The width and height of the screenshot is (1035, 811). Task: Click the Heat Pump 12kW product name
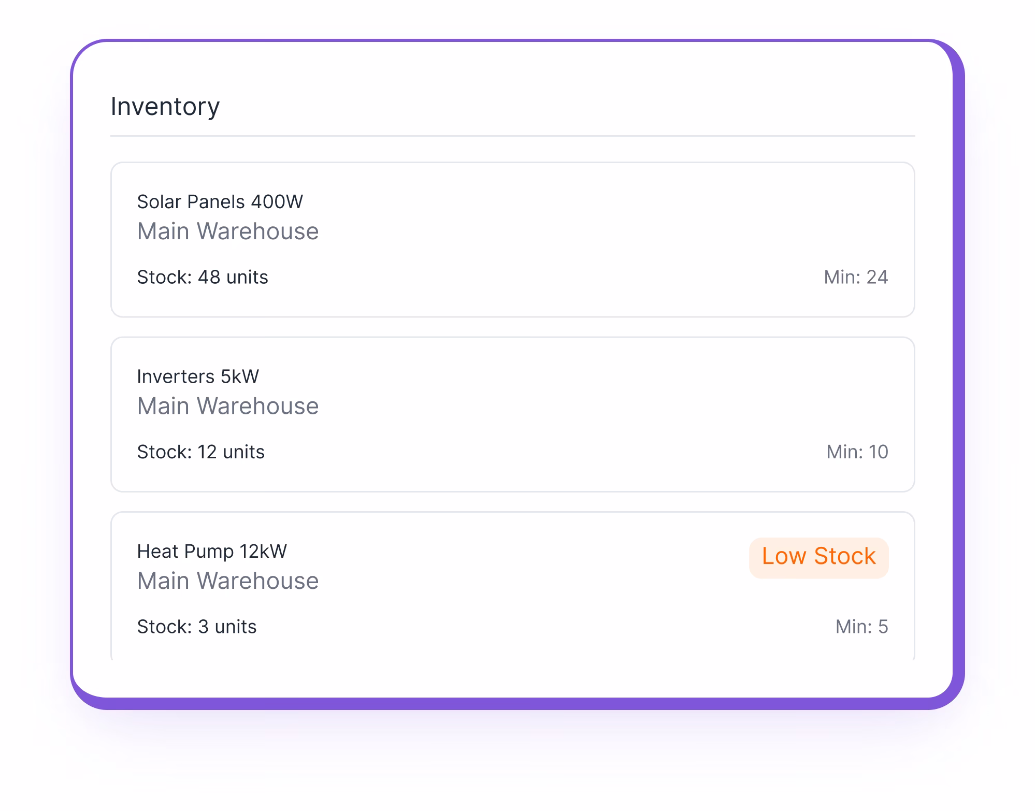point(211,551)
